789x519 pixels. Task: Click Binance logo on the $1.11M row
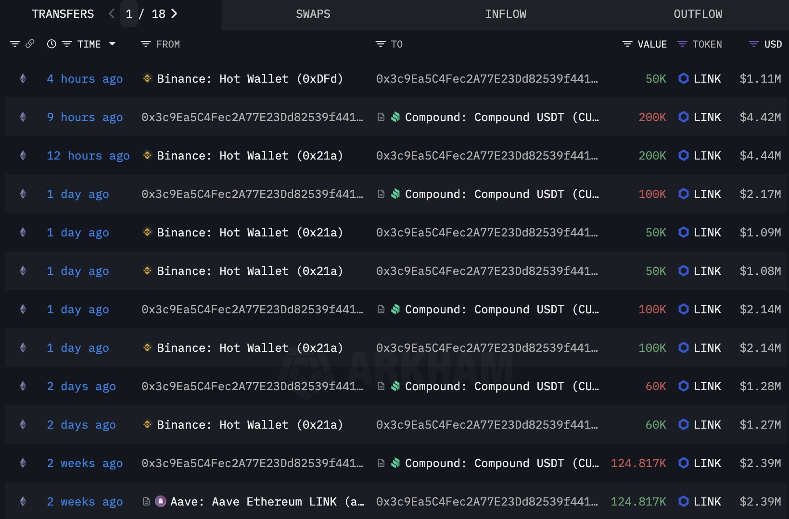pos(147,78)
